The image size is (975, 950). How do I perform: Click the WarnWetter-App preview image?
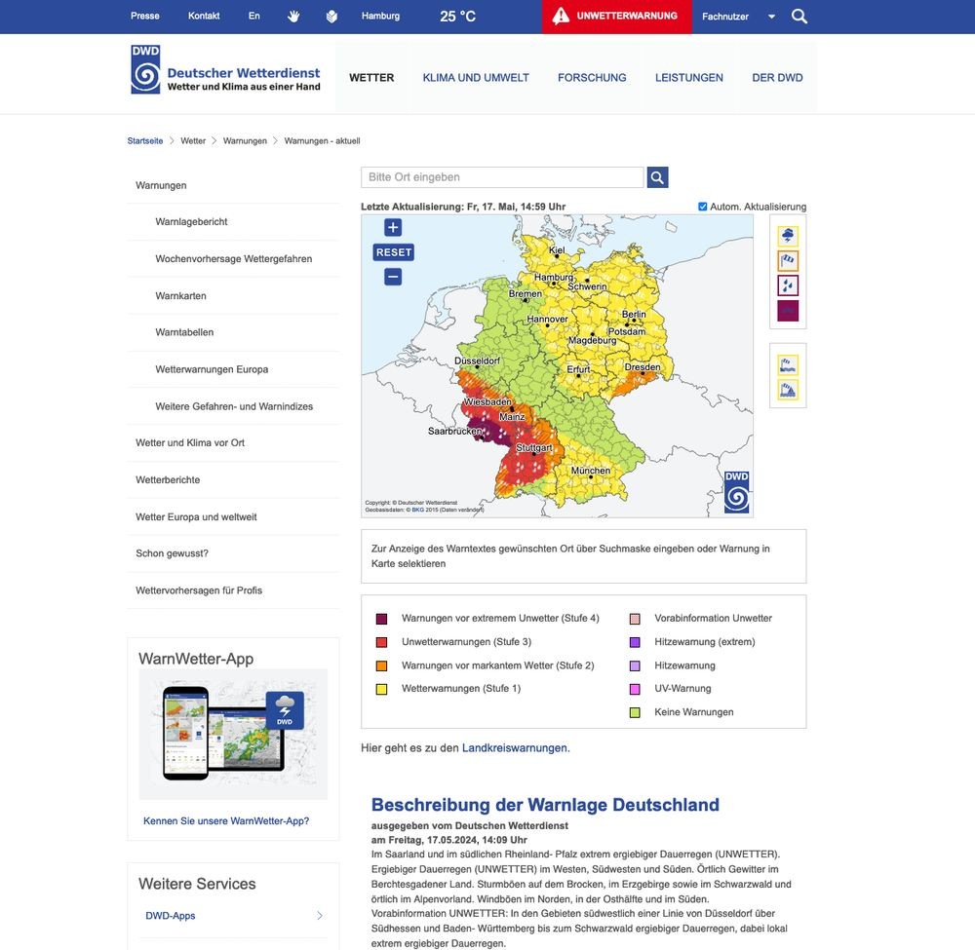(233, 735)
